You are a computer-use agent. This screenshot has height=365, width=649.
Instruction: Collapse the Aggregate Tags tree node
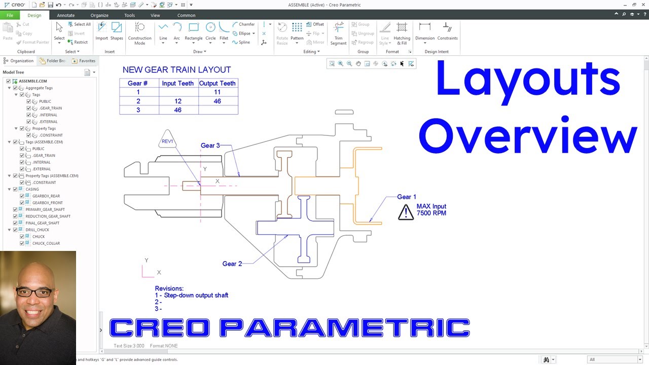[x=9, y=88]
